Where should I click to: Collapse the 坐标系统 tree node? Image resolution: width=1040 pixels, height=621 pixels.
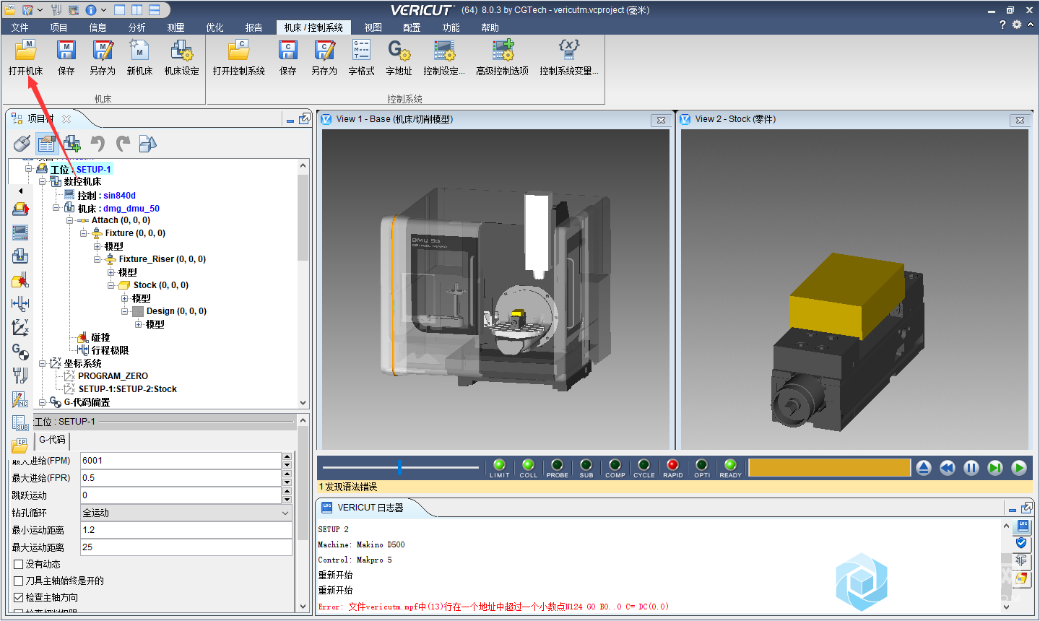click(x=42, y=363)
